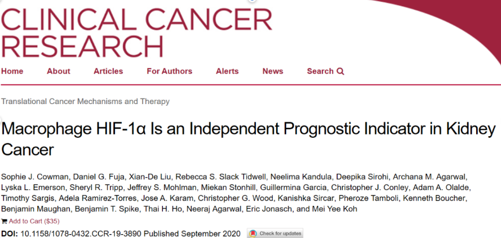The height and width of the screenshot is (238, 501).
Task: Click the Check for updates button
Action: tap(275, 233)
